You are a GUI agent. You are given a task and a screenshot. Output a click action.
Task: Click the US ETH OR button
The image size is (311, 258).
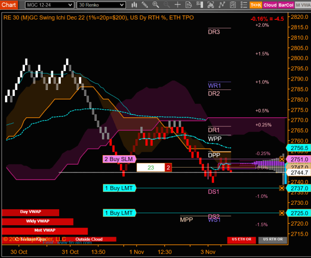(241, 240)
